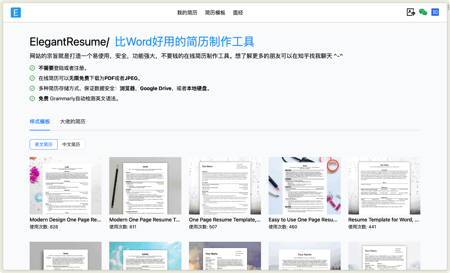This screenshot has height=273, width=450.
Task: Open the Easy to Use One Page Resume link
Action: coord(303,220)
